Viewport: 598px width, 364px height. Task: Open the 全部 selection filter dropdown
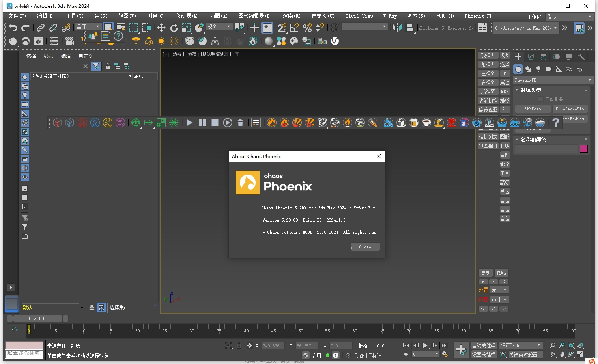pos(88,26)
